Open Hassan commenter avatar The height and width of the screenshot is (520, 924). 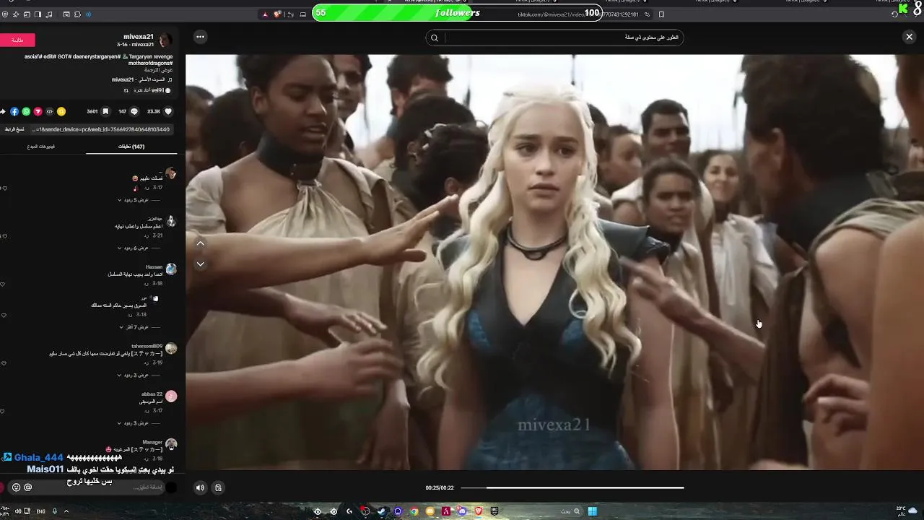pos(171,269)
